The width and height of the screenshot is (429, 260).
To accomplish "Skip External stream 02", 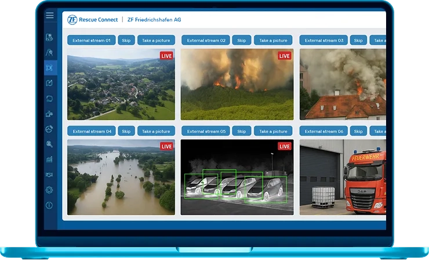I will point(242,41).
